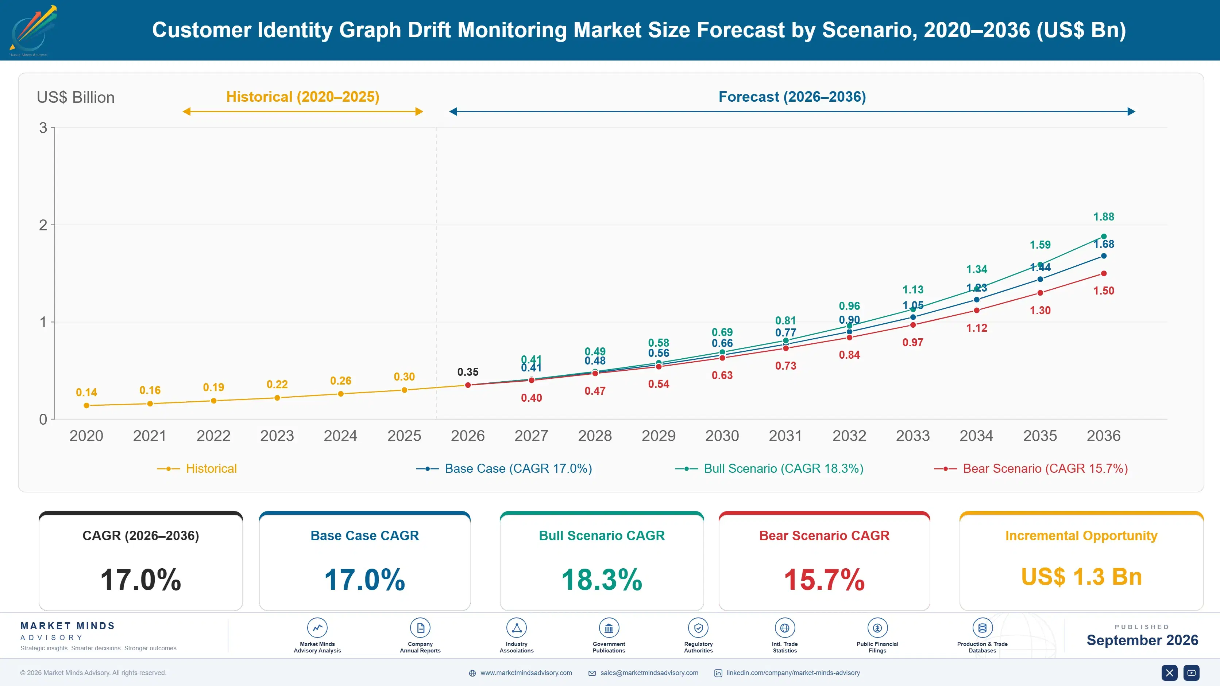Click the Base Case (CAGR 17.0%) legend entry
Image resolution: width=1220 pixels, height=686 pixels.
coord(504,468)
